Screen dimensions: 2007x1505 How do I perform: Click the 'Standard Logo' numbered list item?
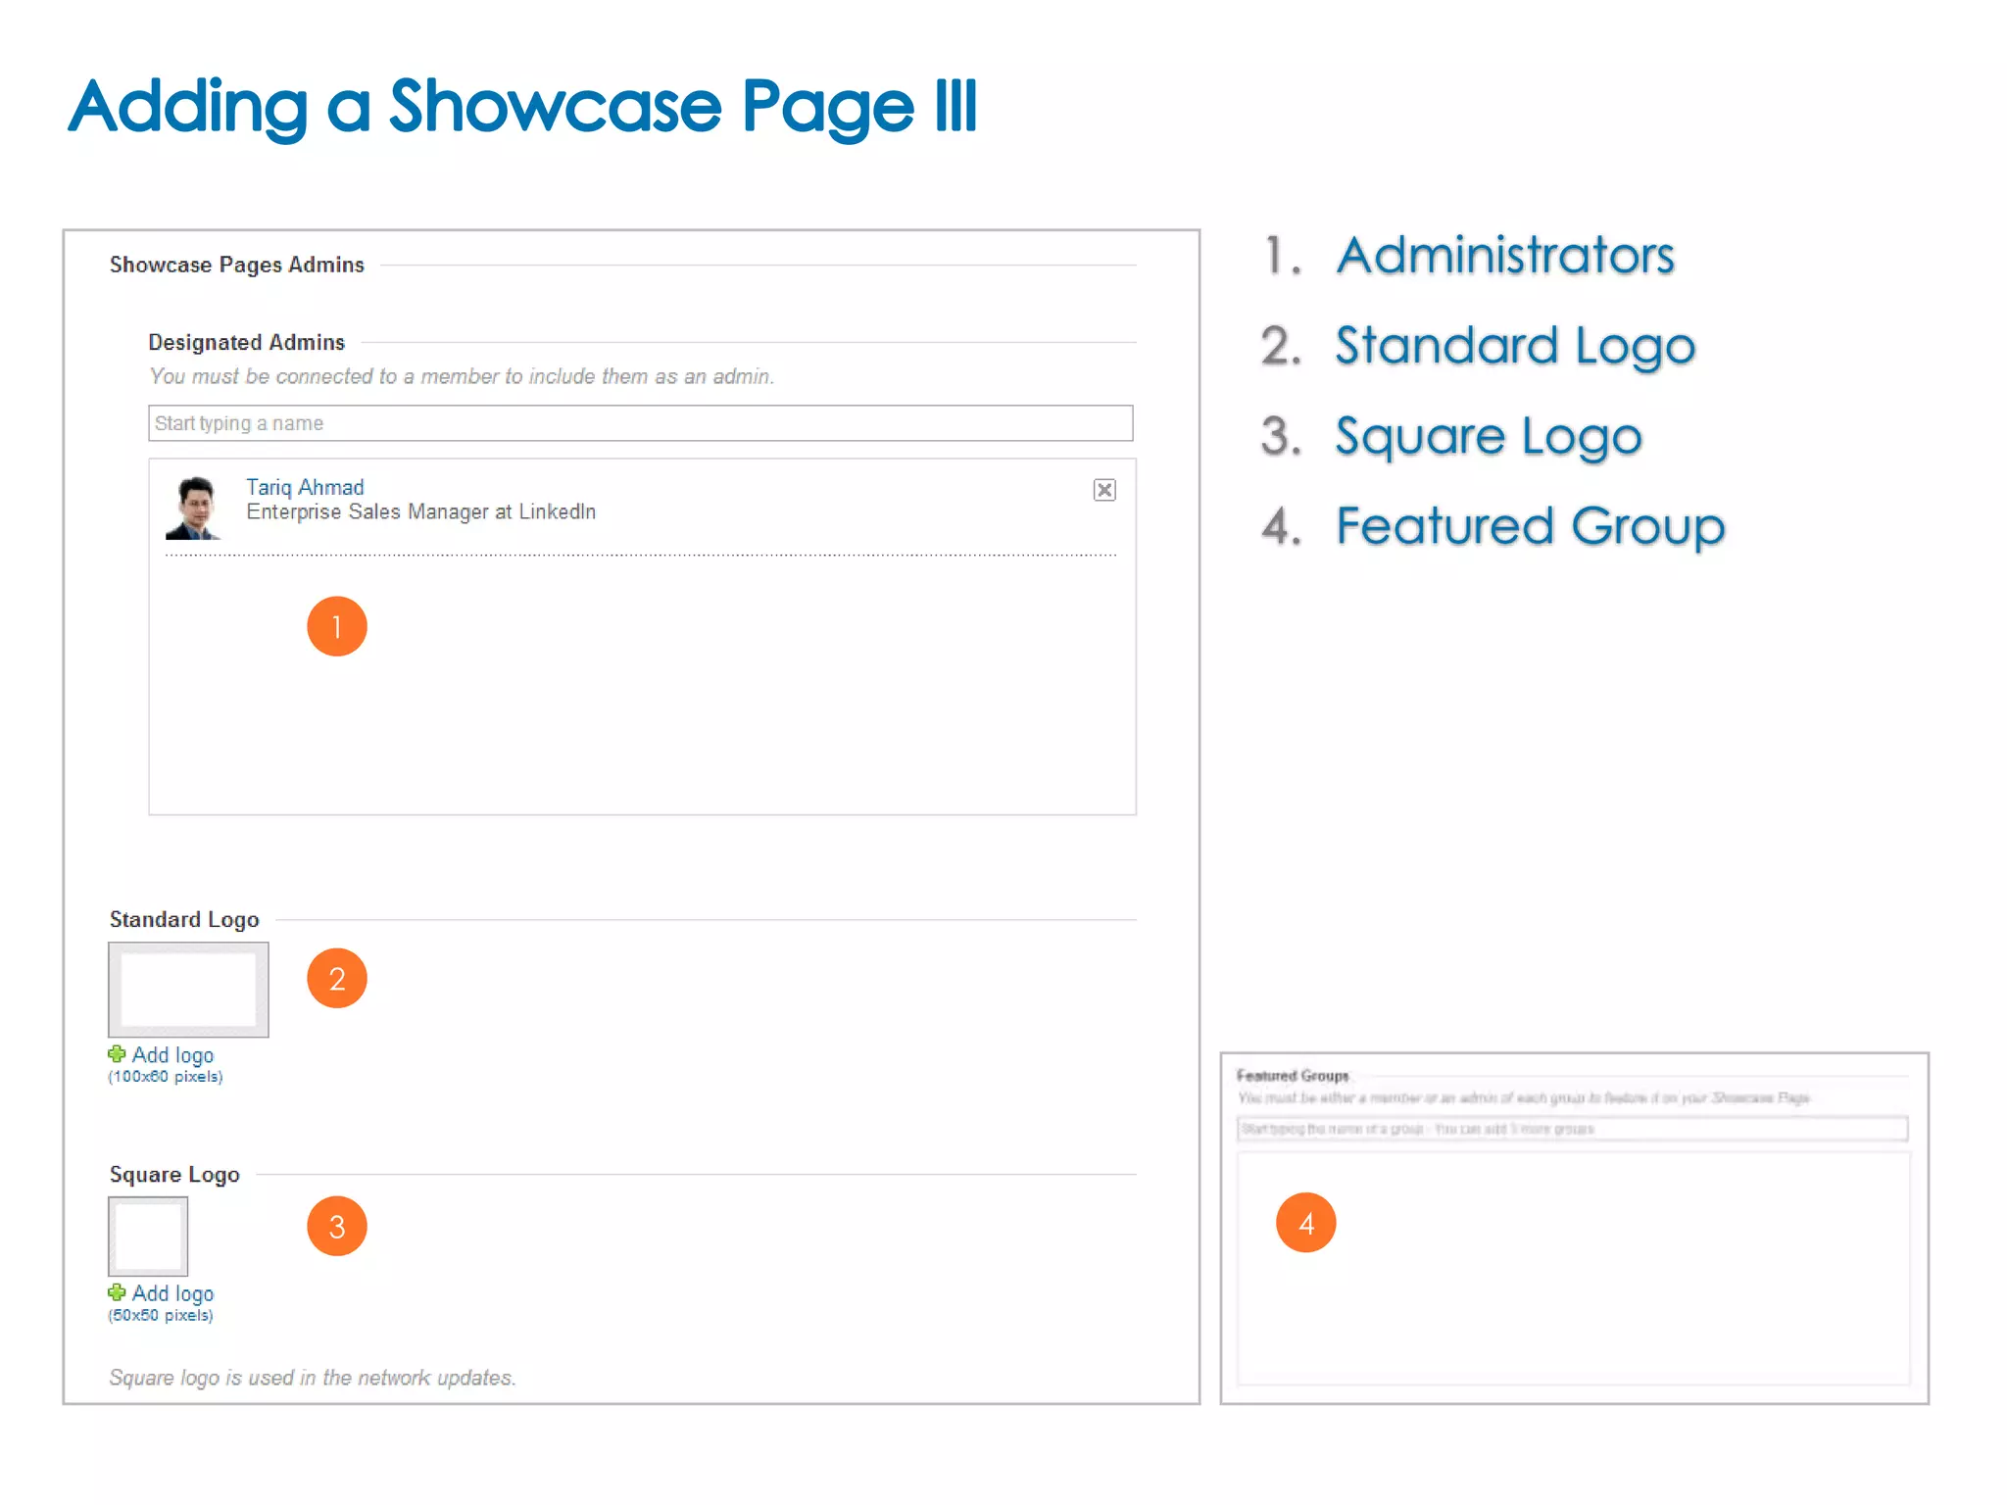pos(1515,346)
